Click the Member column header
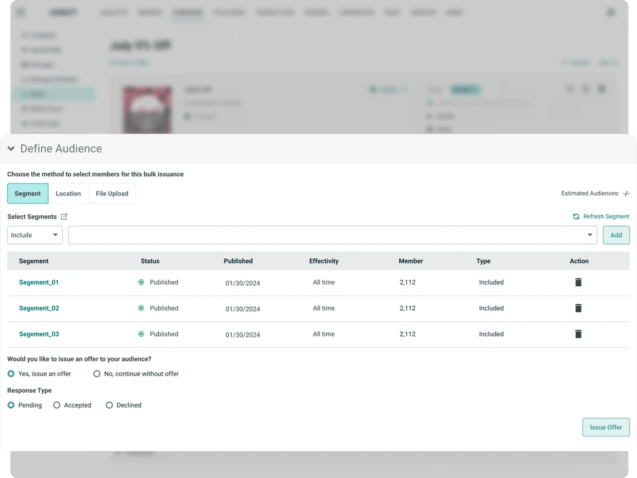Viewport: 637px width, 478px height. coord(411,261)
